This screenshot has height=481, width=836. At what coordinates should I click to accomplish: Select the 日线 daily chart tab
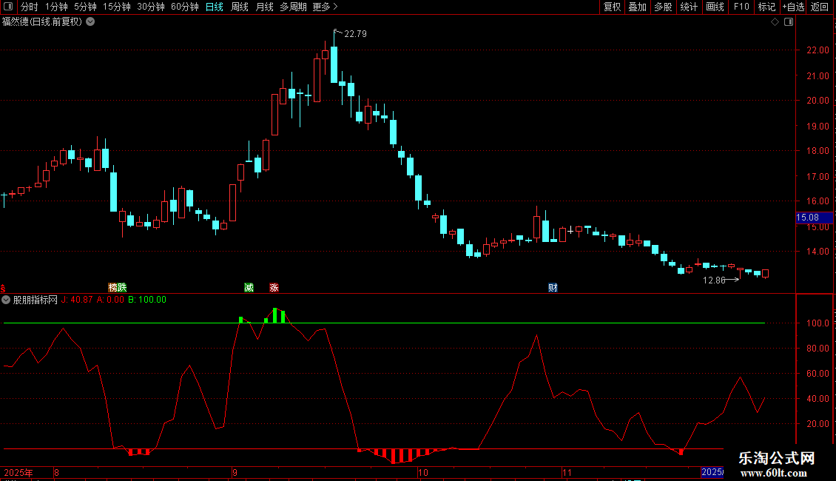pos(215,7)
